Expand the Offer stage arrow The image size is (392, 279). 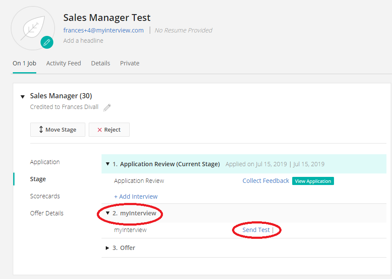click(107, 248)
